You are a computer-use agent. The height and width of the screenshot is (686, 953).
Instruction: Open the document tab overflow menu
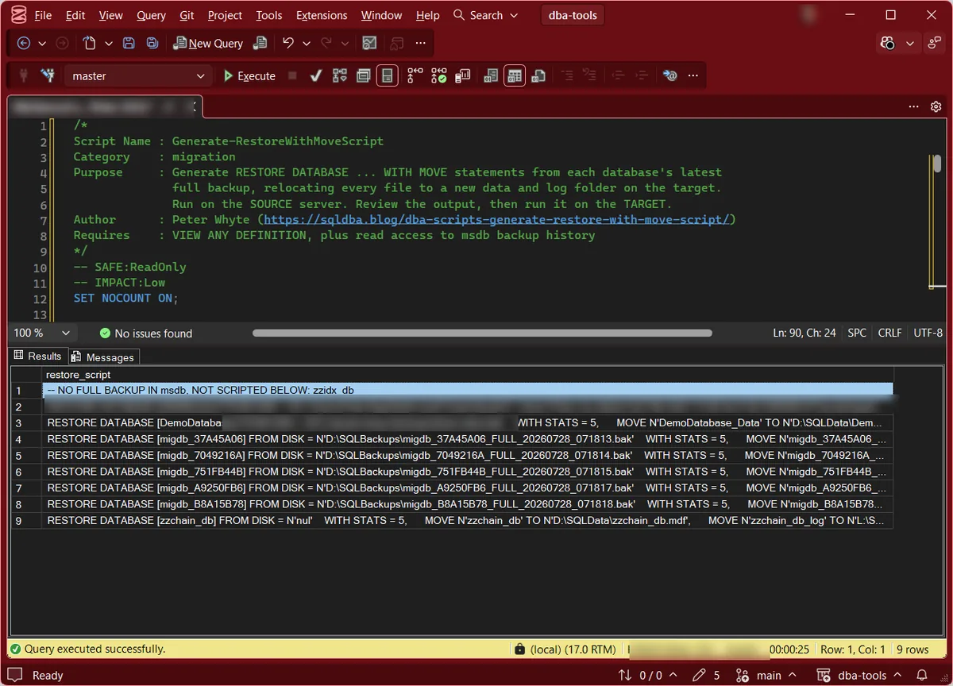[x=913, y=106]
